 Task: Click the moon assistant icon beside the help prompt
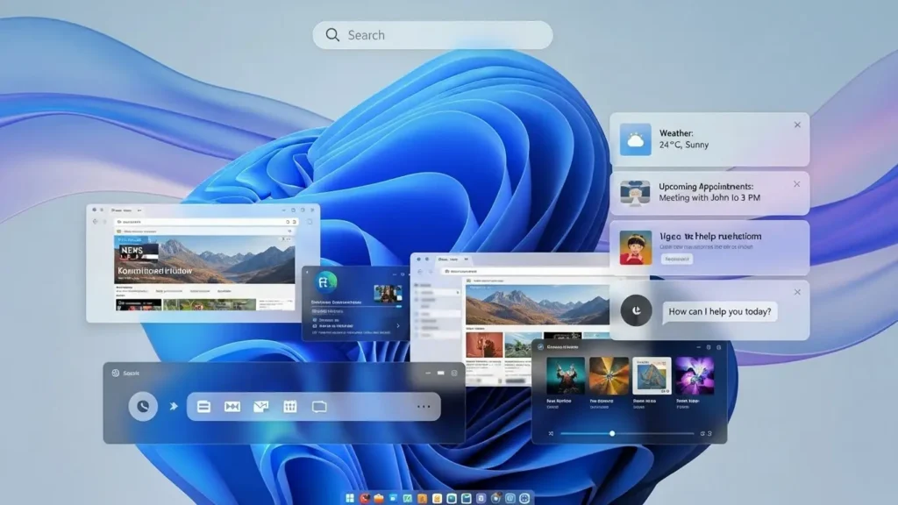[x=637, y=312]
